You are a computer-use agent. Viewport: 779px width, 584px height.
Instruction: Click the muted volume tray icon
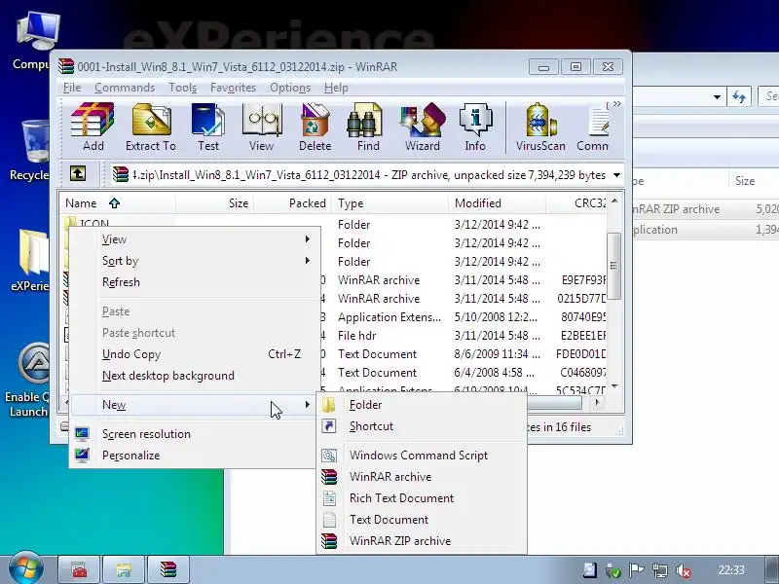684,570
